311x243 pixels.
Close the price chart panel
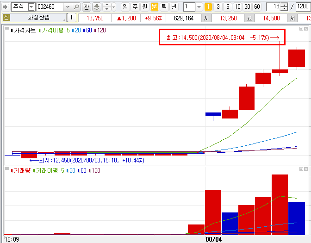[x=306, y=29]
